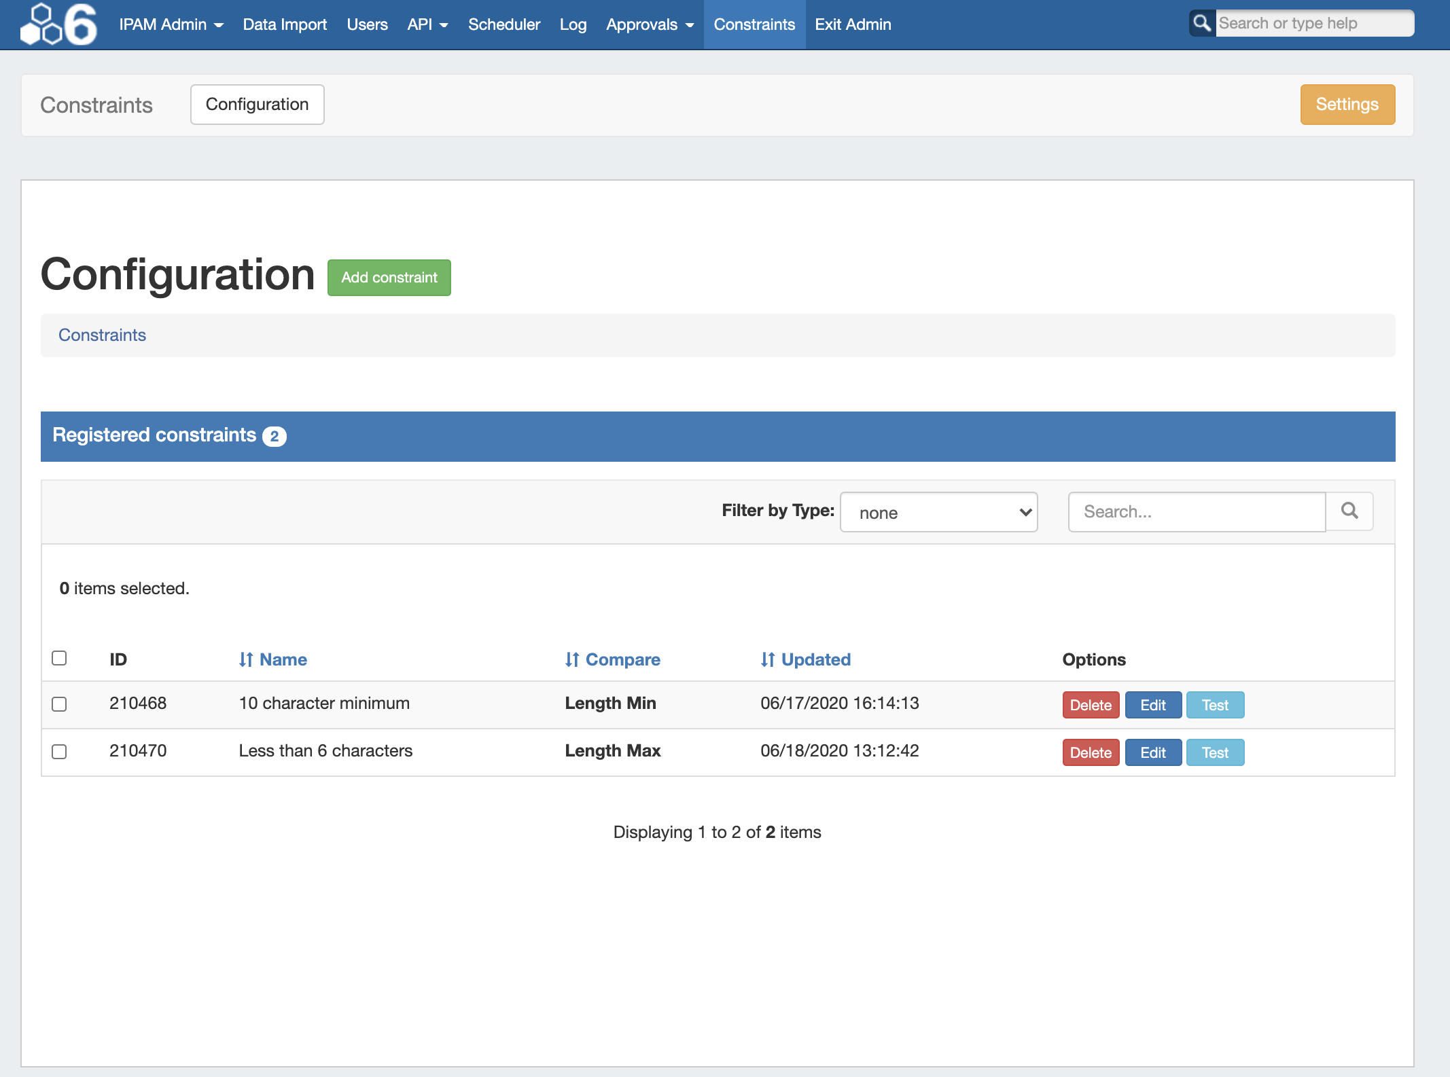Expand the Approvals dropdown menu
Image resolution: width=1450 pixels, height=1077 pixels.
(650, 24)
